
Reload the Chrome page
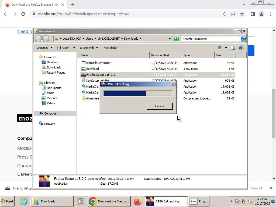tap(23, 14)
